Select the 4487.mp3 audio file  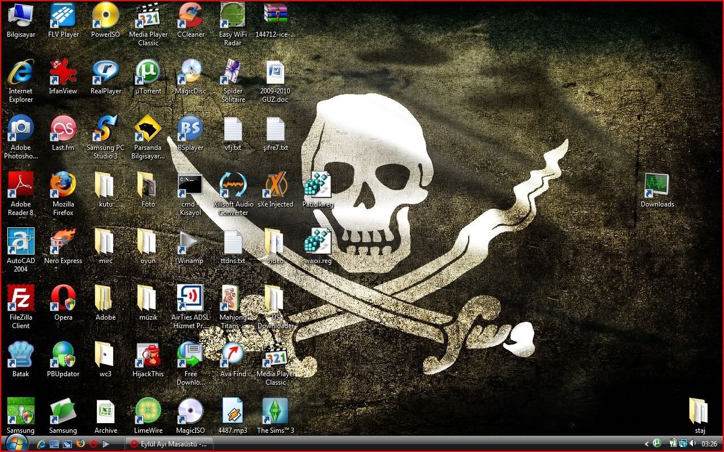pos(233,416)
